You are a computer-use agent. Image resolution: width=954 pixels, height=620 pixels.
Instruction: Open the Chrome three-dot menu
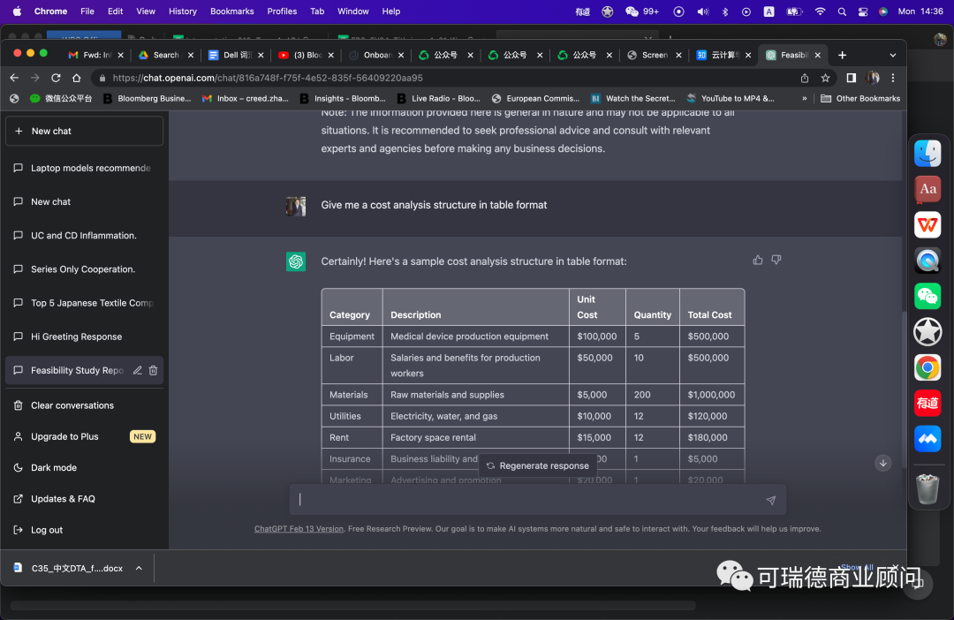[x=892, y=78]
